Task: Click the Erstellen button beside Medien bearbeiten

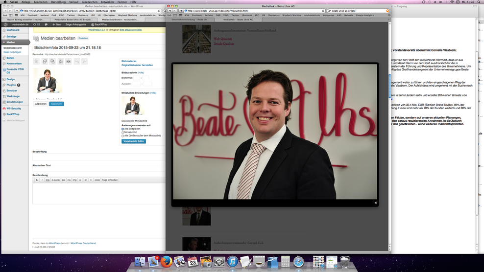Action: [83, 38]
